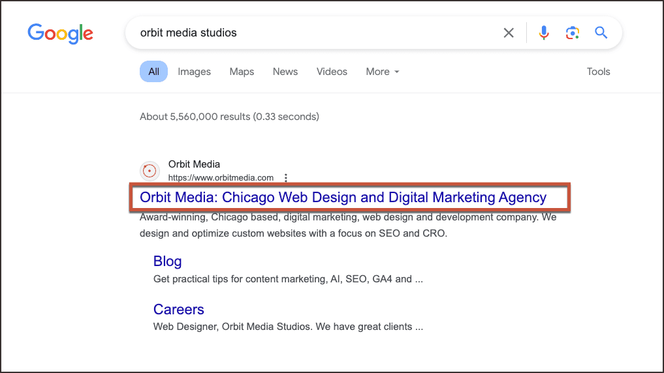
Task: Switch to the News tab
Action: 285,72
